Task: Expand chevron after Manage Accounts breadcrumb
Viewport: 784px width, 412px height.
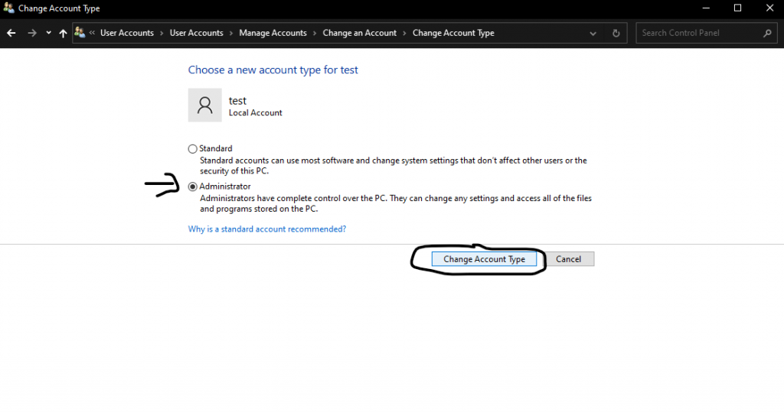Action: click(x=315, y=33)
